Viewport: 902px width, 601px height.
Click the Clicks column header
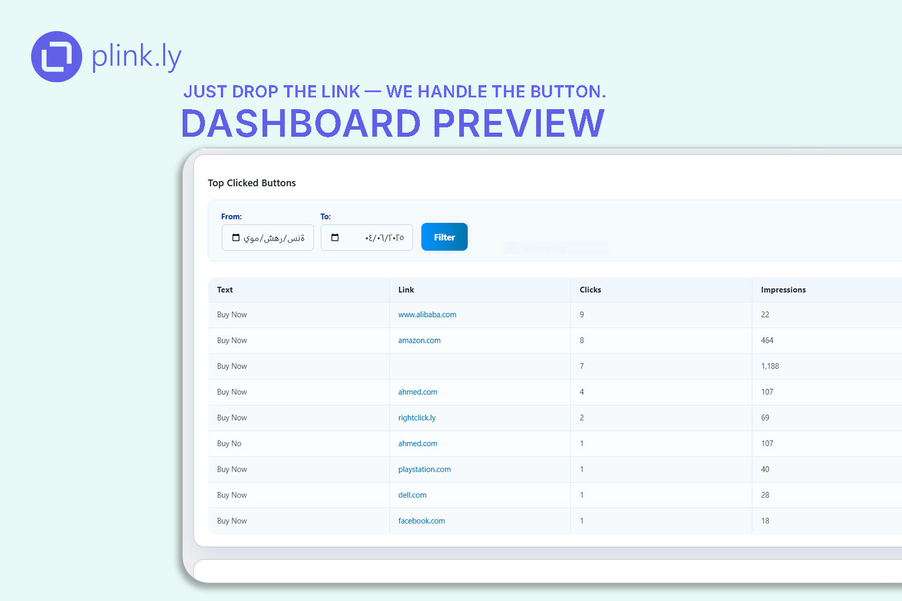[x=661, y=290]
